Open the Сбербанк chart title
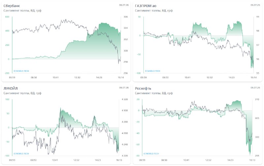264x166 pixels. click(12, 6)
